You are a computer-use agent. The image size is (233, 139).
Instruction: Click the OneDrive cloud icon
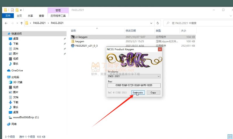pos(9,71)
